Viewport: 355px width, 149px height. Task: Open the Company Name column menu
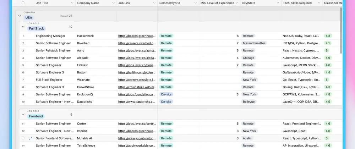click(114, 3)
